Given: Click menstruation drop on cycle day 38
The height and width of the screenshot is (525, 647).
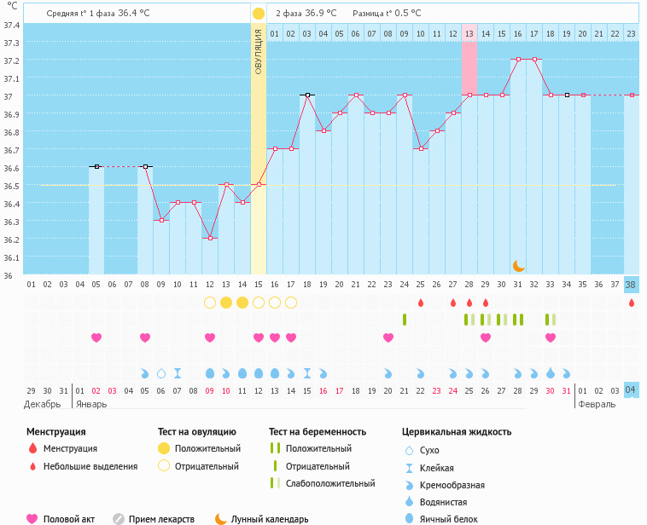Looking at the screenshot, I should point(632,303).
